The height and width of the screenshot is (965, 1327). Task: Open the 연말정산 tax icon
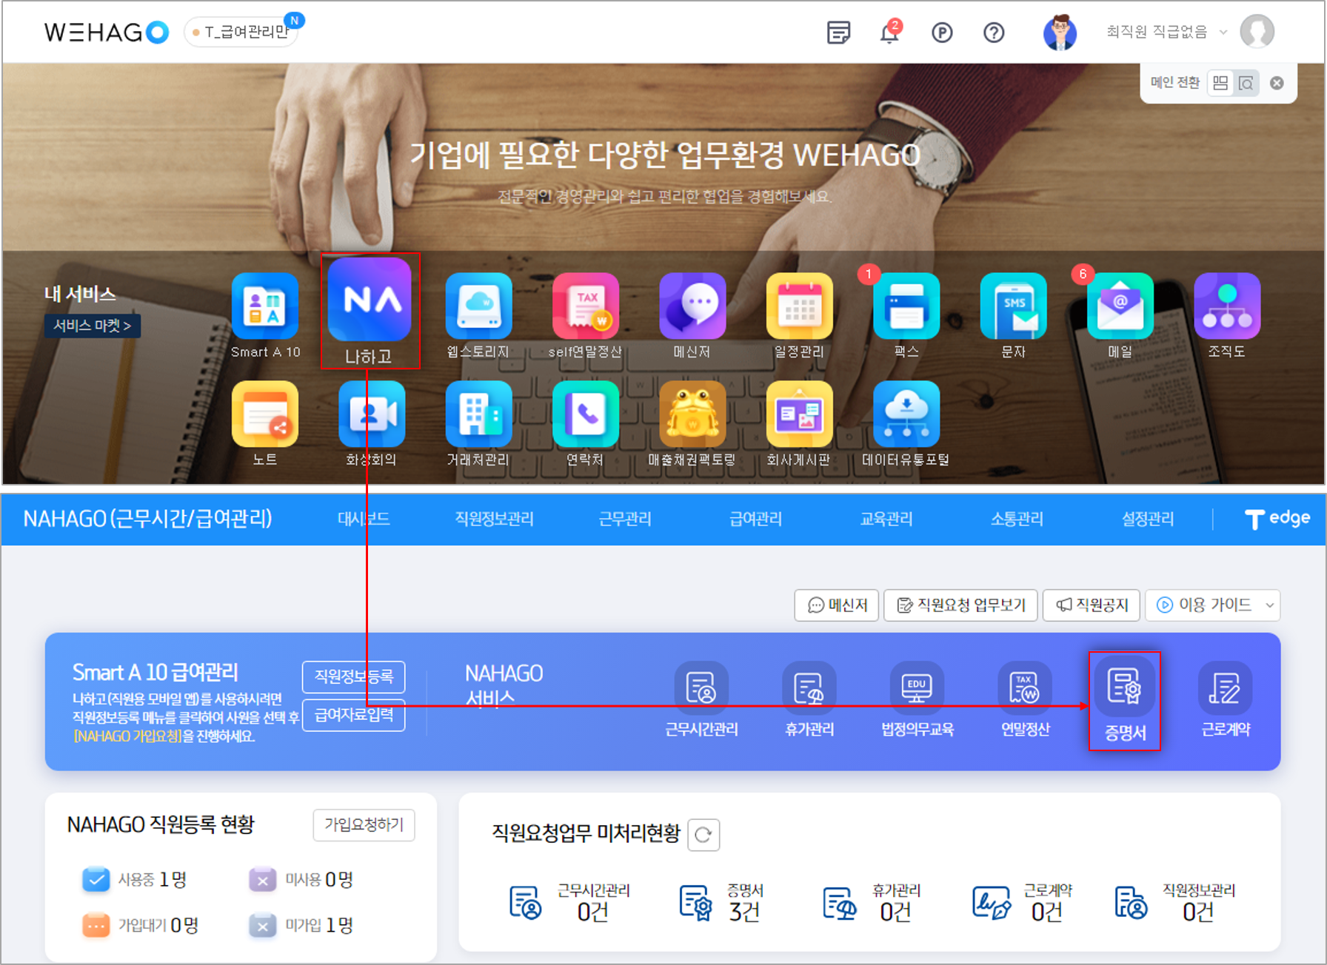[x=1025, y=688]
